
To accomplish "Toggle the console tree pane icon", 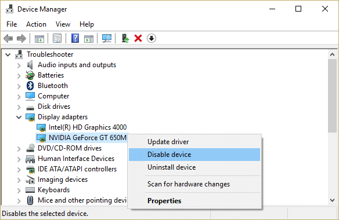I will 39,39.
